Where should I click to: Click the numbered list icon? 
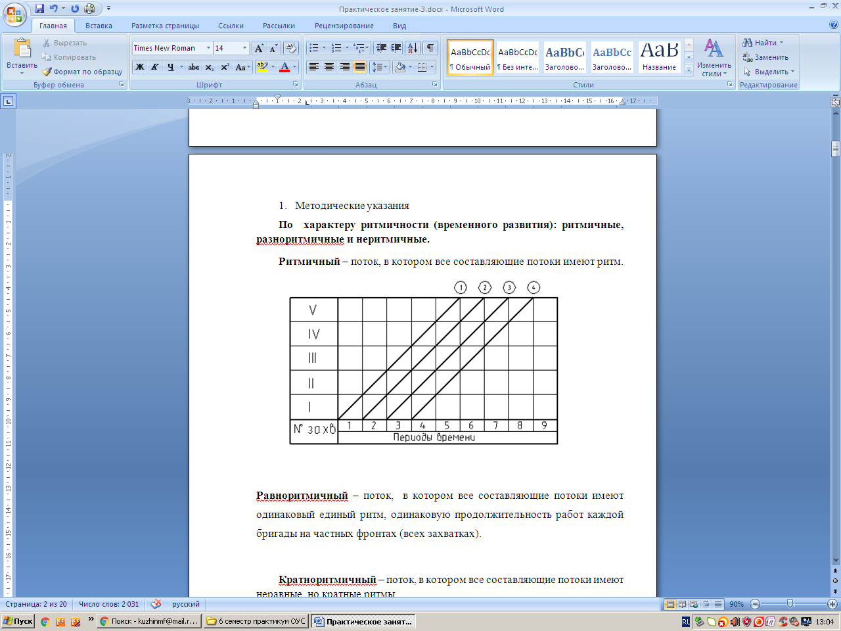pos(336,48)
